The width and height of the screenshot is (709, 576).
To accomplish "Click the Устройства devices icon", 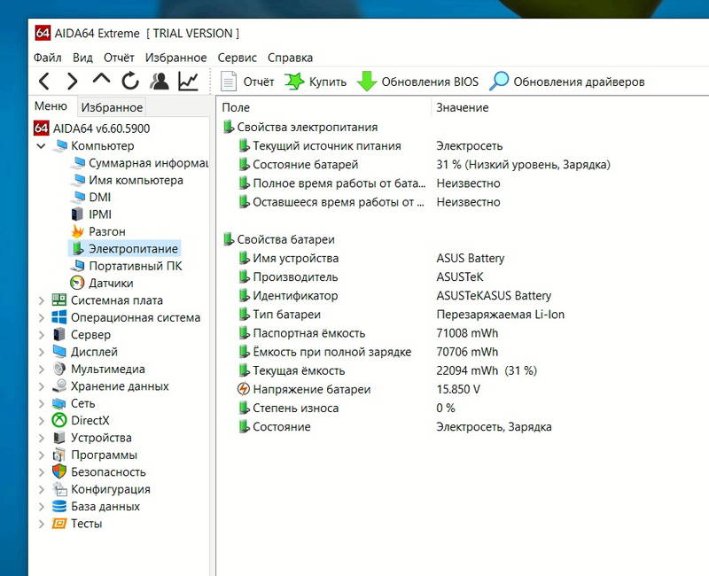I will (59, 438).
